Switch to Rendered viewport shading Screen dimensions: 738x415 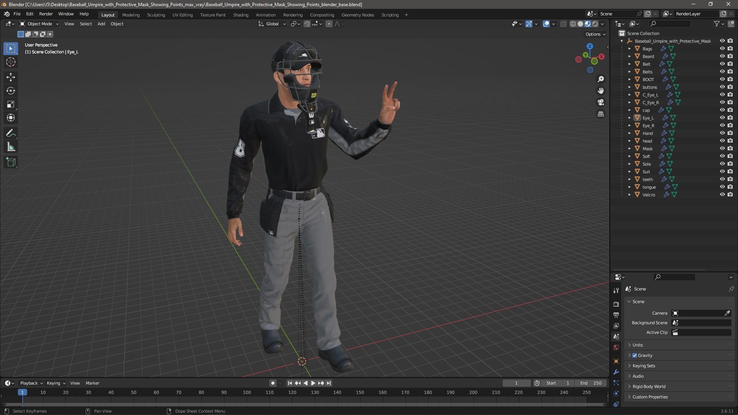pyautogui.click(x=595, y=24)
